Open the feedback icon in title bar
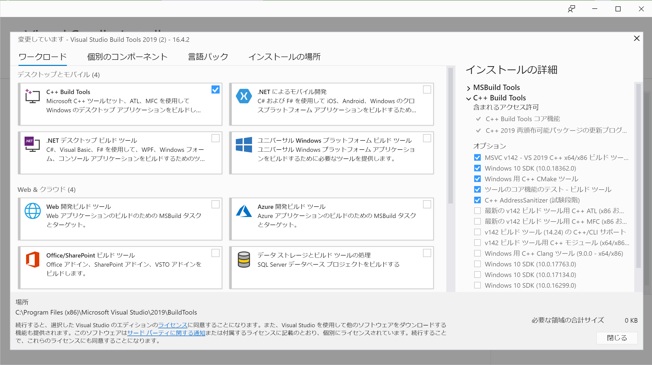652x365 pixels. pyautogui.click(x=571, y=9)
